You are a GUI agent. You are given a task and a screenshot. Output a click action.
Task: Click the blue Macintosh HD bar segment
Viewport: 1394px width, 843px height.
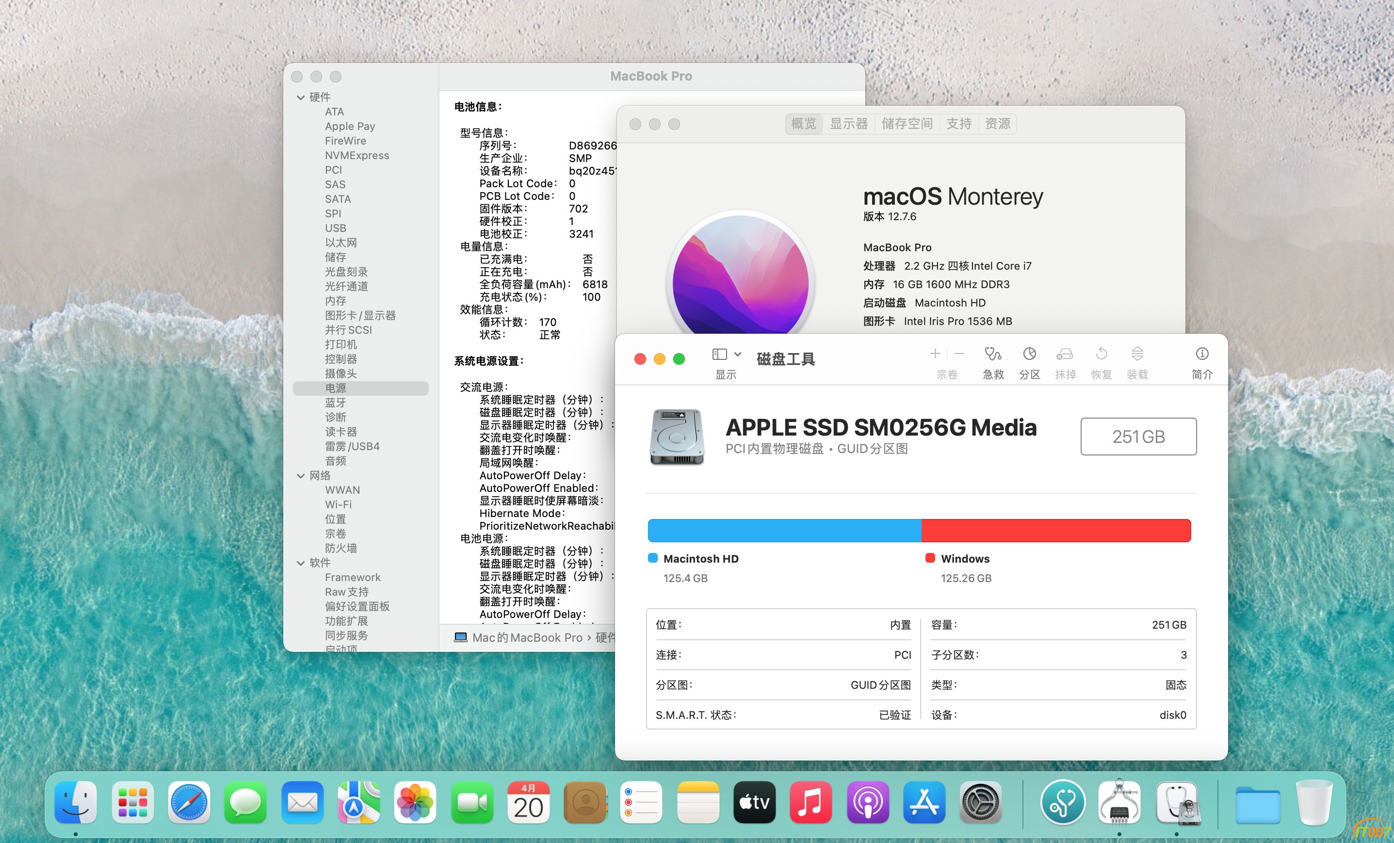pyautogui.click(x=784, y=530)
